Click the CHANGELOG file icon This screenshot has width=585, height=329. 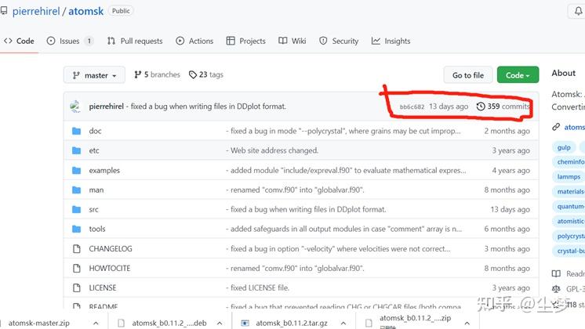76,248
